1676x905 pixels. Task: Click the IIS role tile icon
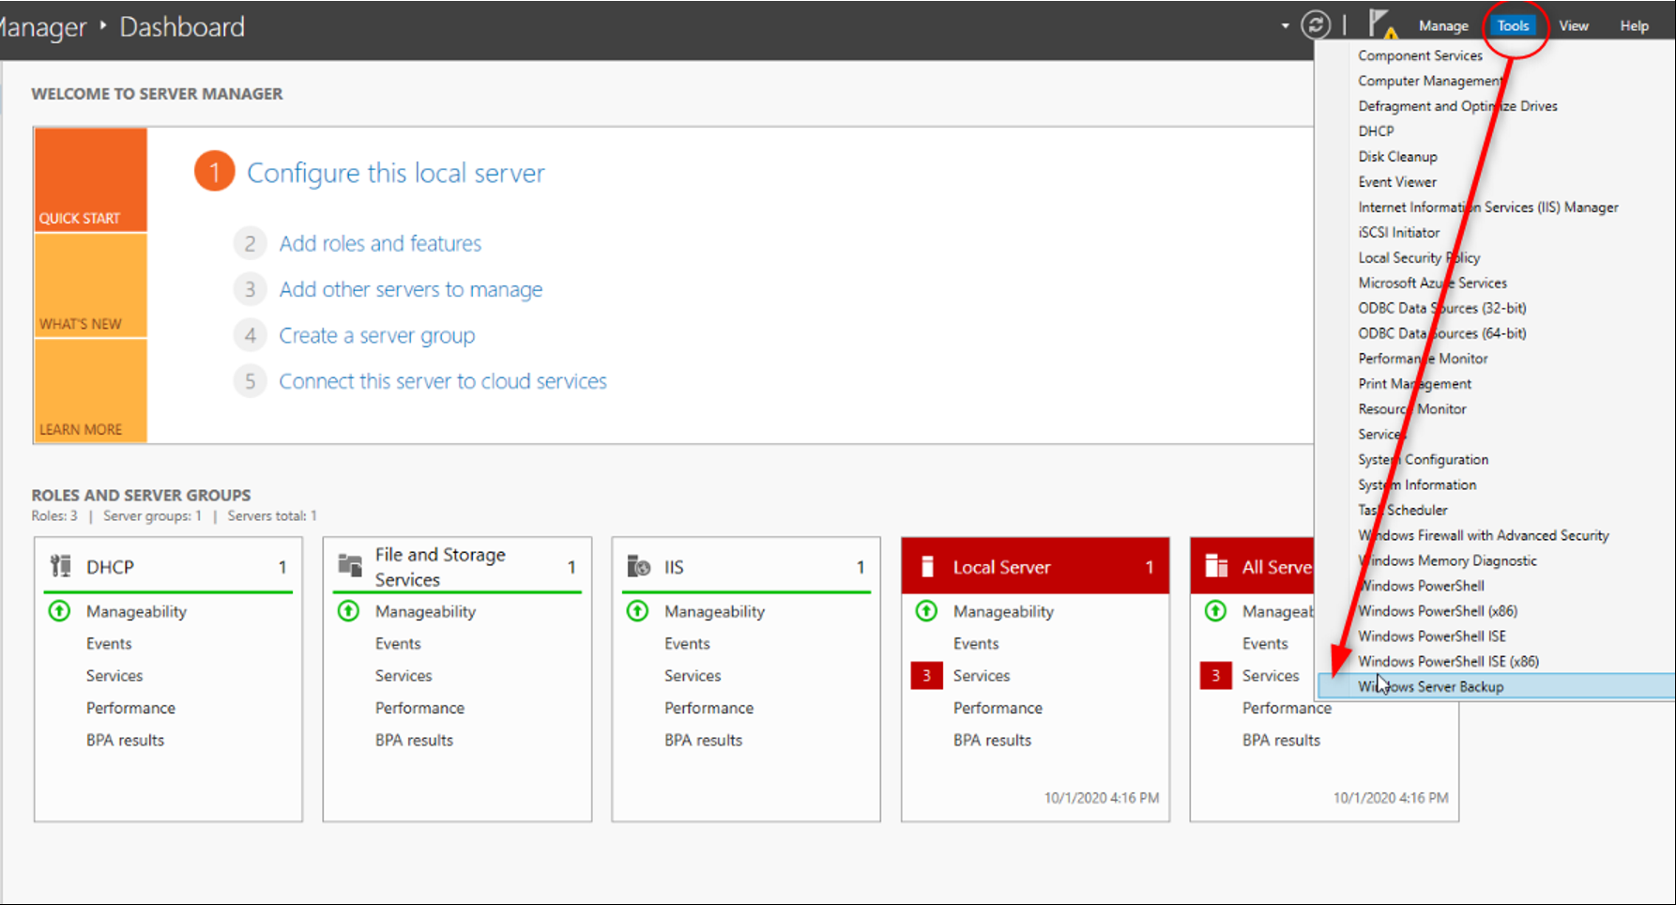[639, 566]
